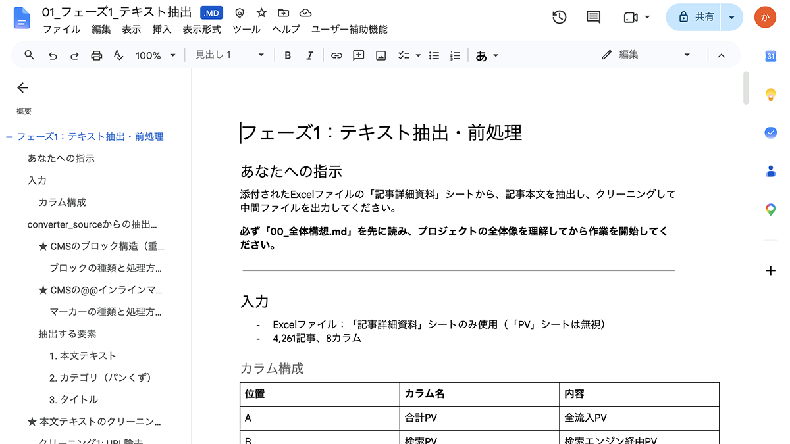Print the document

(96, 55)
